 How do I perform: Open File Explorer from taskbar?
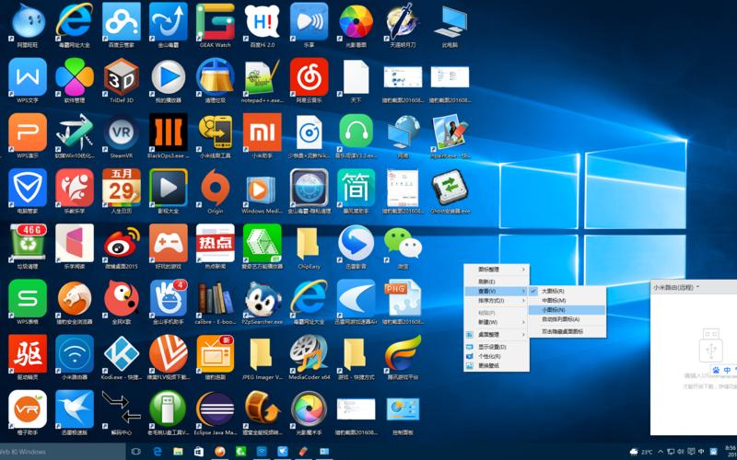178,452
